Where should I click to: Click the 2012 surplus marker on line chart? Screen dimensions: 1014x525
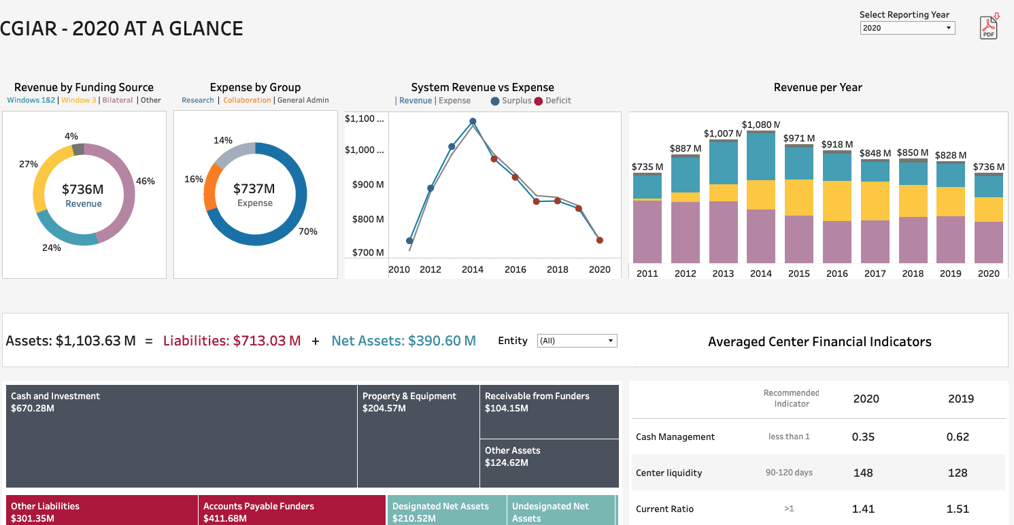[430, 188]
